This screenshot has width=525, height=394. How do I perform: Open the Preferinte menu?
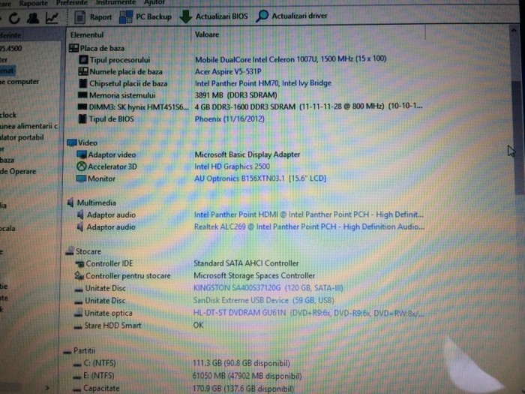click(x=72, y=3)
